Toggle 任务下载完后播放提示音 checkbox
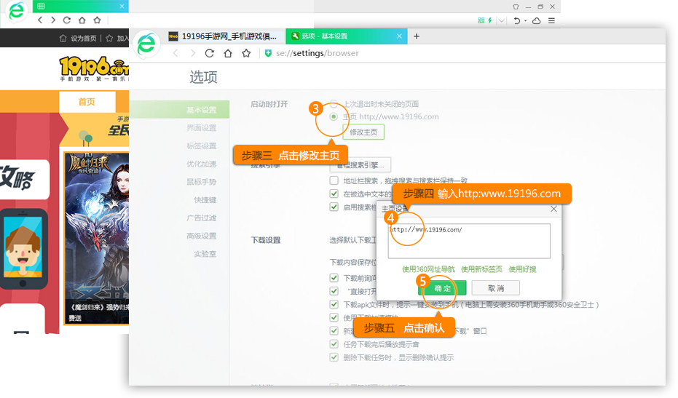Image resolution: width=678 pixels, height=398 pixels. point(334,344)
